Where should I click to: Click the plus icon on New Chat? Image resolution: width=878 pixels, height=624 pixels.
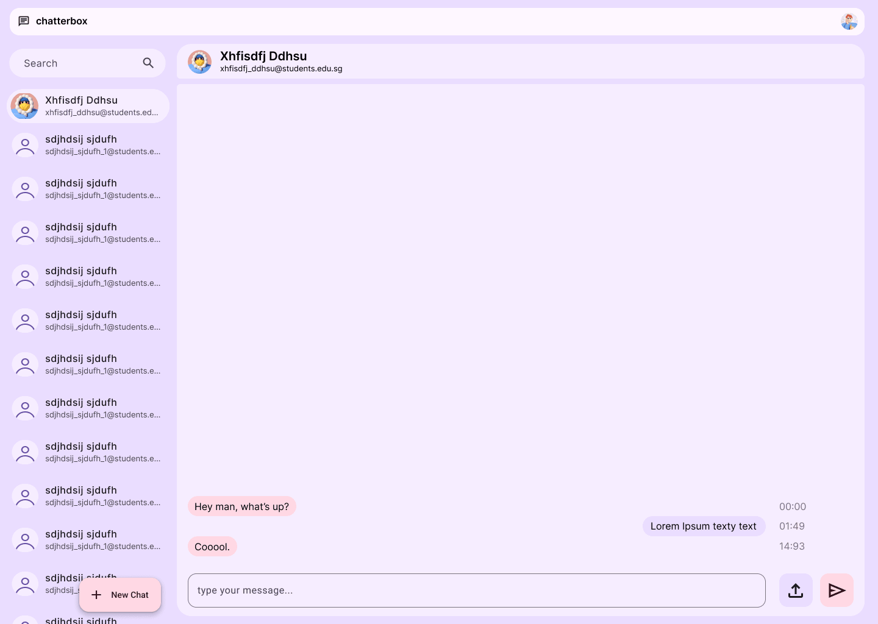96,595
